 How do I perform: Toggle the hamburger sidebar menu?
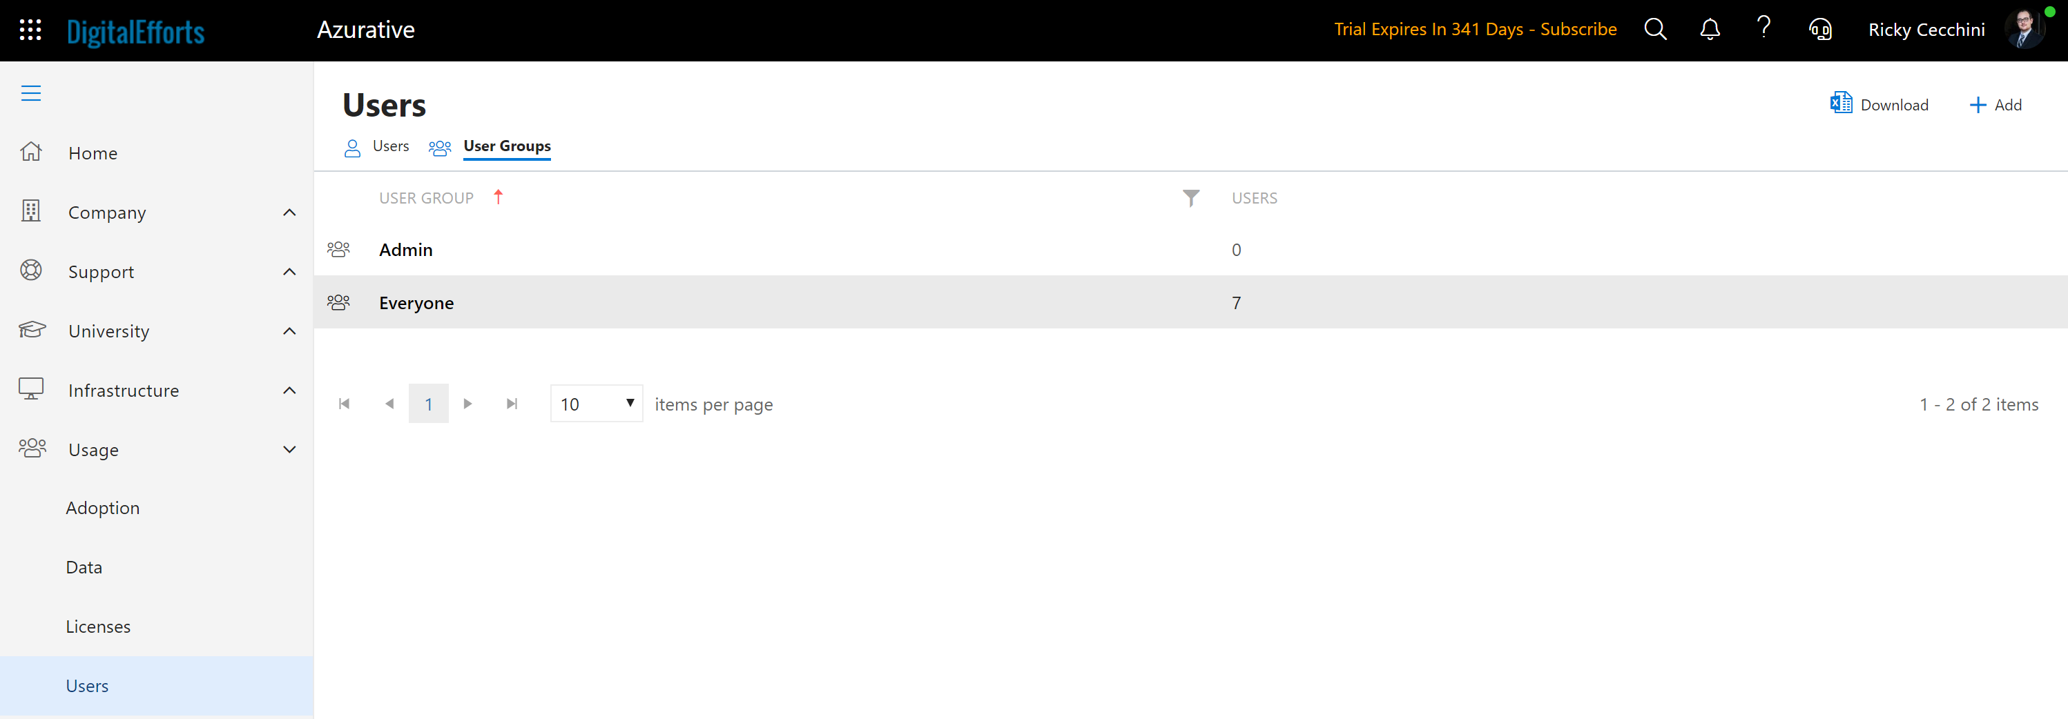(x=30, y=93)
